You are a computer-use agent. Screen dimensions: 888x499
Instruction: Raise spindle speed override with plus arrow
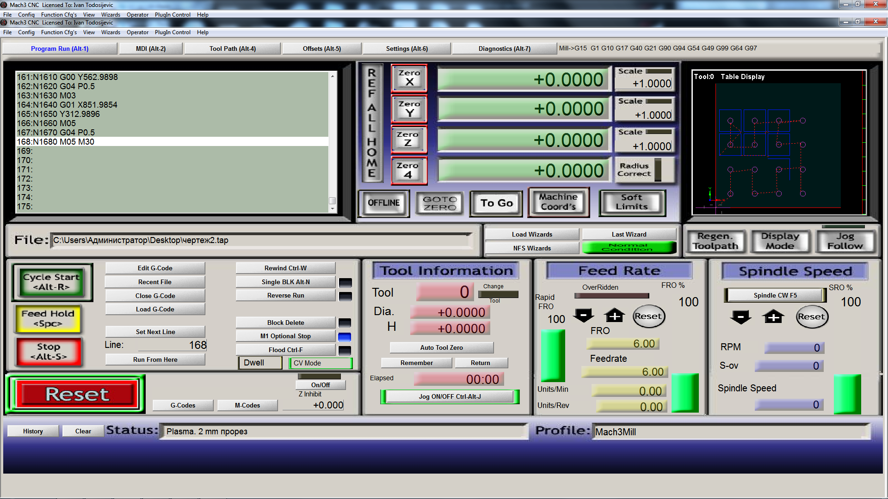pyautogui.click(x=773, y=317)
